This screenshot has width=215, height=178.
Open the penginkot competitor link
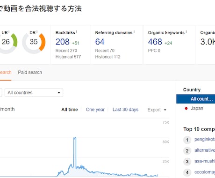point(205,139)
